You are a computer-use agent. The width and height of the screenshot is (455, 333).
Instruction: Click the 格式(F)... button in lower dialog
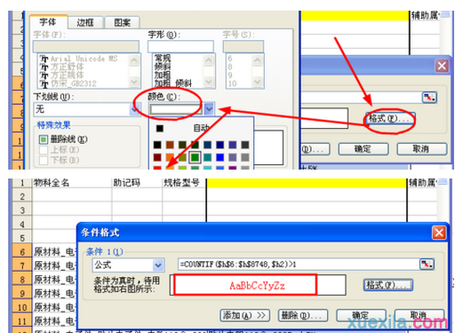pos(388,285)
